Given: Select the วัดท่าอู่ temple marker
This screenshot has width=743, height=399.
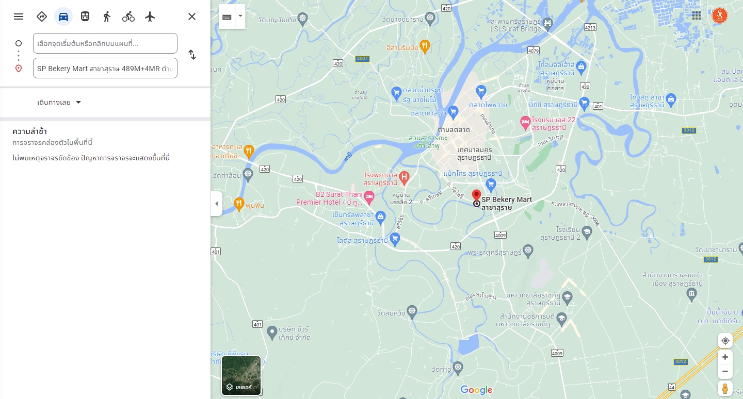Looking at the screenshot, I should coord(457,368).
